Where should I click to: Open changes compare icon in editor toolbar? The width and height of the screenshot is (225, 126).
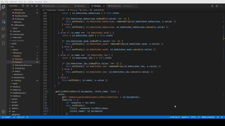[212, 6]
